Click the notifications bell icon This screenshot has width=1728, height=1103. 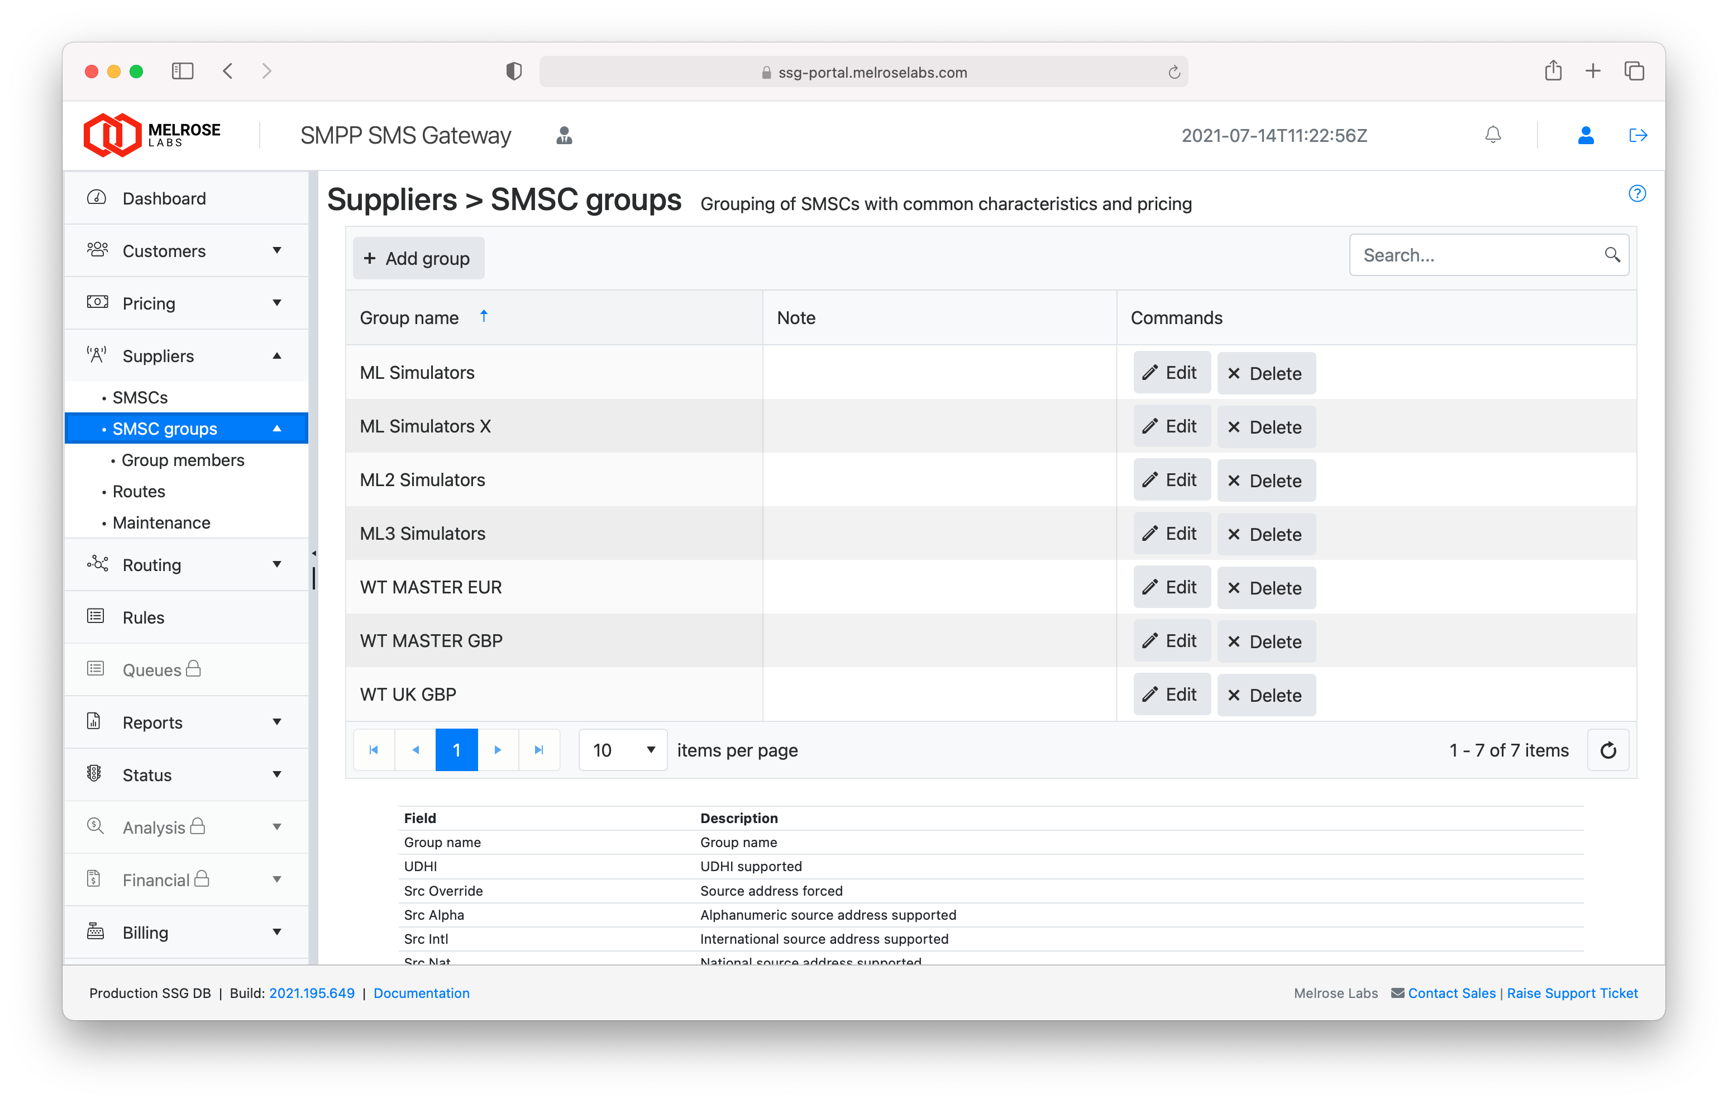(x=1493, y=135)
